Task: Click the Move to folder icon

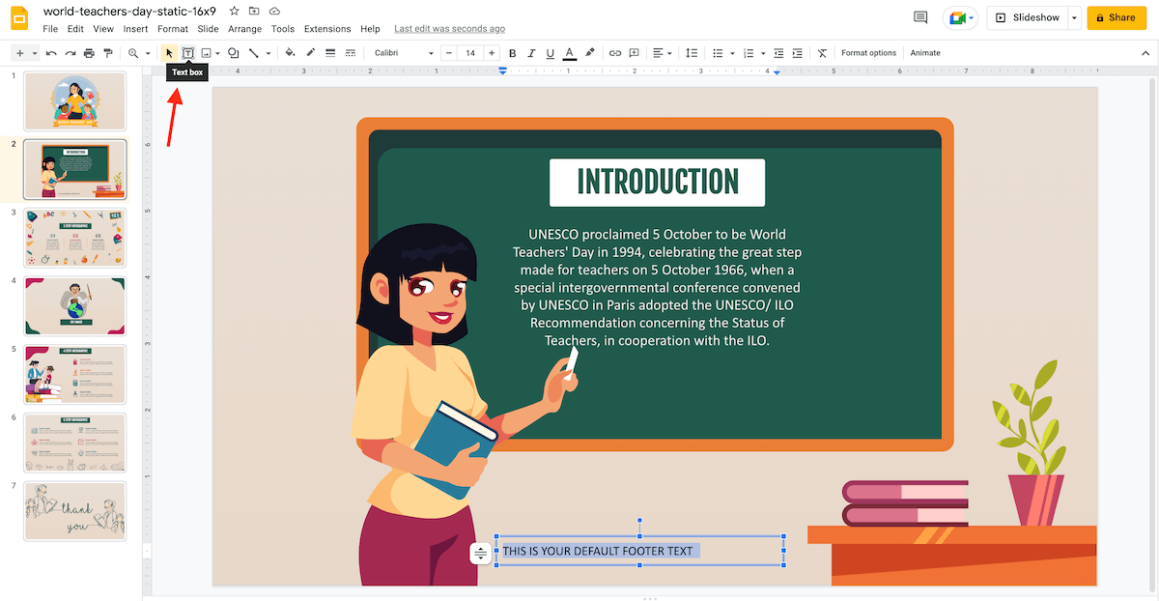Action: pos(254,11)
